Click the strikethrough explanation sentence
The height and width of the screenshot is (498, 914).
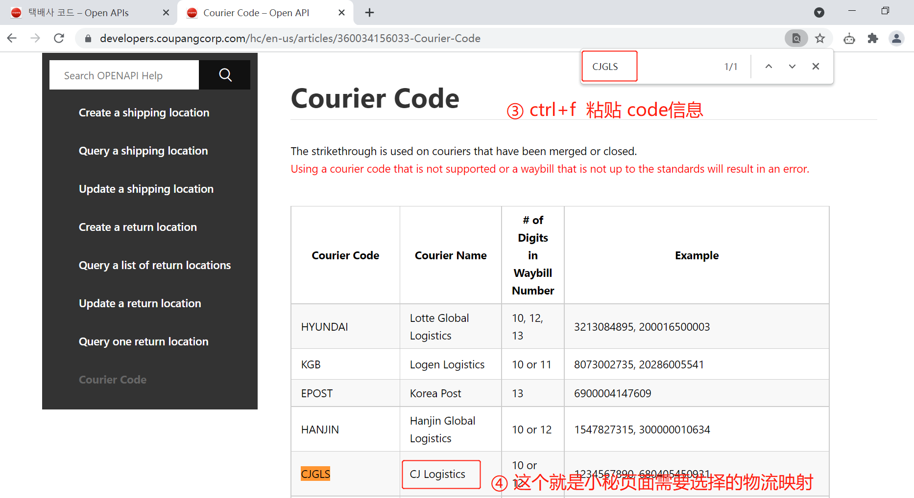click(x=463, y=151)
